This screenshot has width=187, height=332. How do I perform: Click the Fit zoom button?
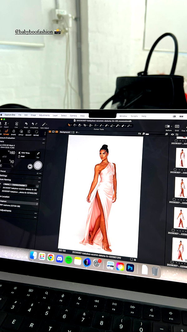click(x=139, y=134)
